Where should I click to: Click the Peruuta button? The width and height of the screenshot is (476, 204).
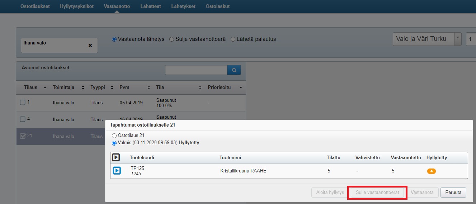[453, 193]
